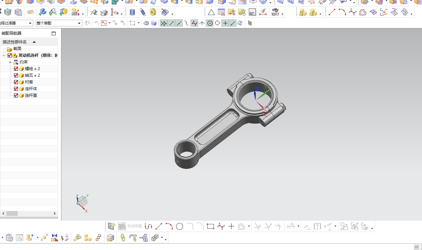Collapse the 发动机连杆 assembly node
The image size is (422, 250).
coord(4,56)
